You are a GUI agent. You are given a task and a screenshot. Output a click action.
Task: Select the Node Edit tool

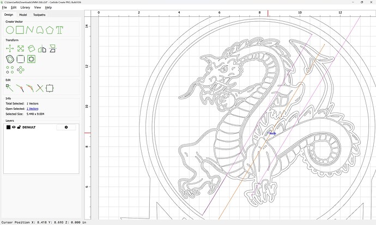coord(10,87)
